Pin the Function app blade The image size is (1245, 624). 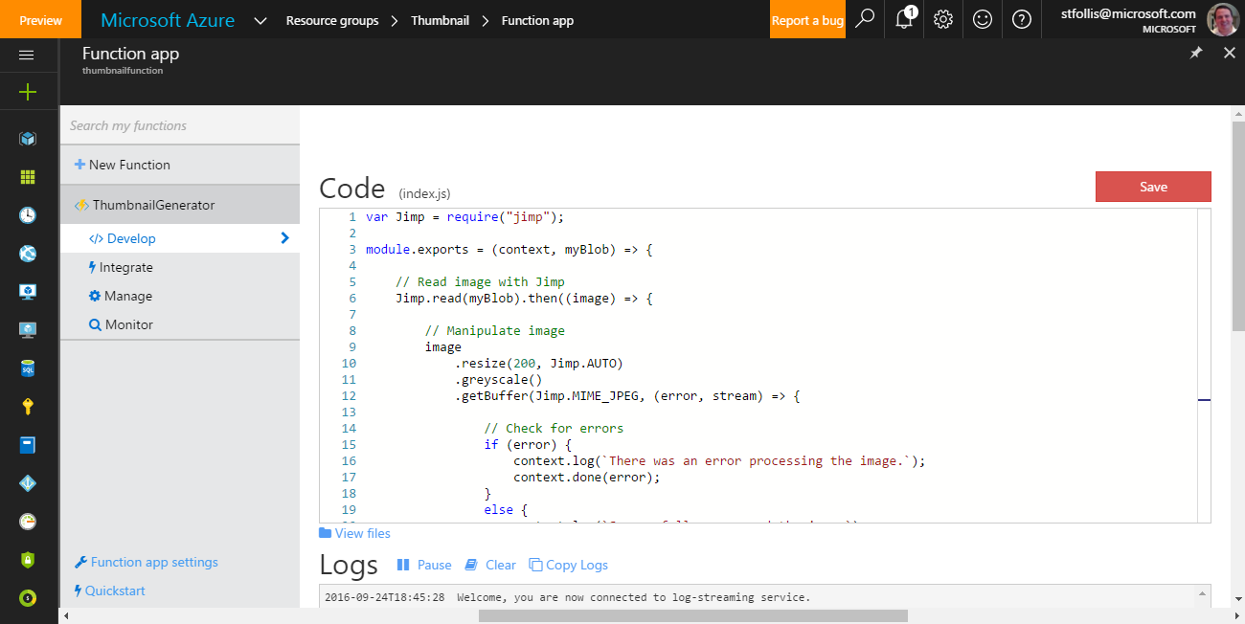click(x=1195, y=54)
